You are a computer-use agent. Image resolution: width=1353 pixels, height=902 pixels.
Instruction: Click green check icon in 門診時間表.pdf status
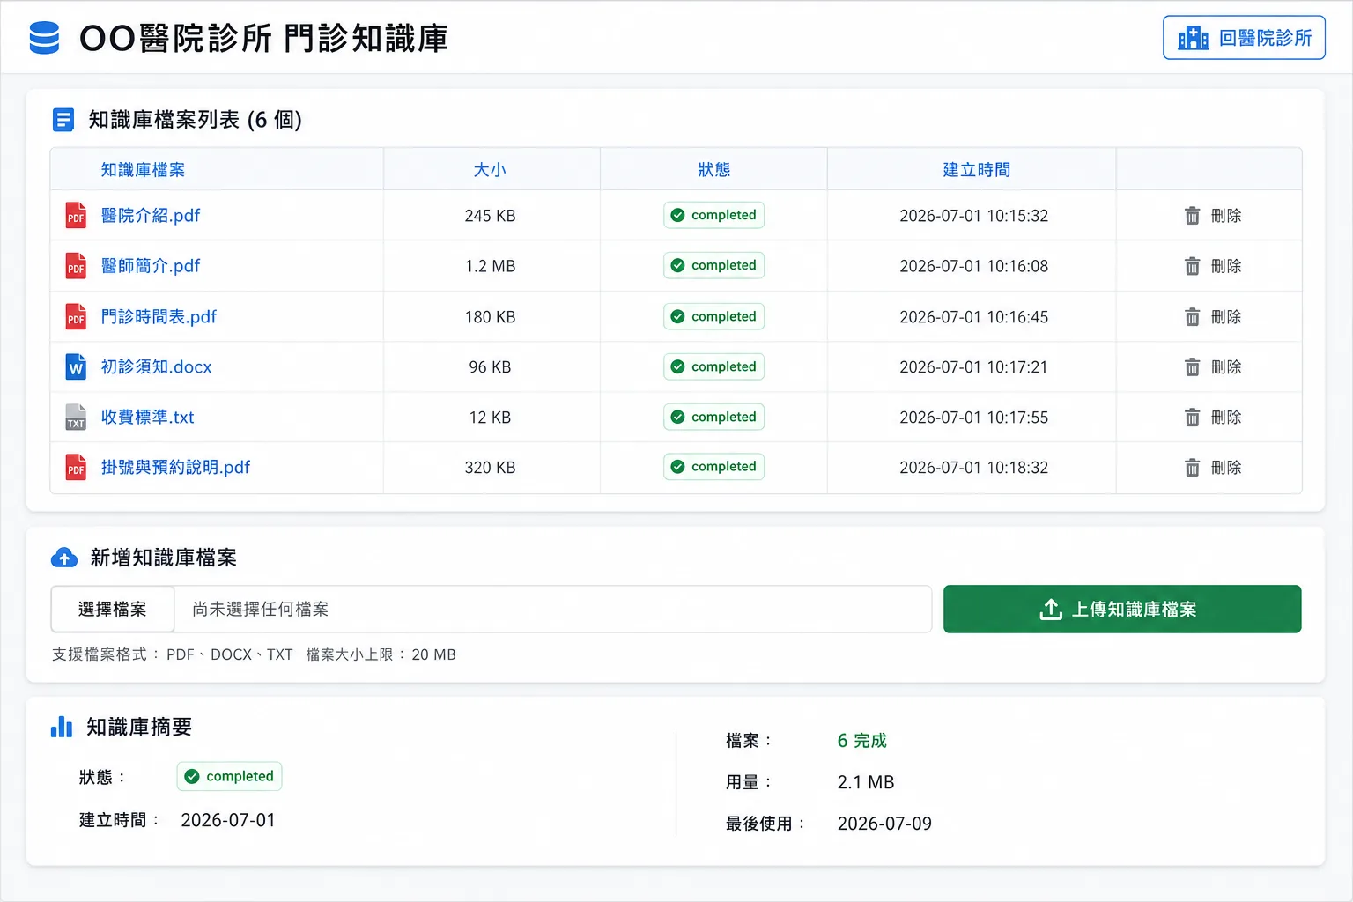(x=677, y=316)
